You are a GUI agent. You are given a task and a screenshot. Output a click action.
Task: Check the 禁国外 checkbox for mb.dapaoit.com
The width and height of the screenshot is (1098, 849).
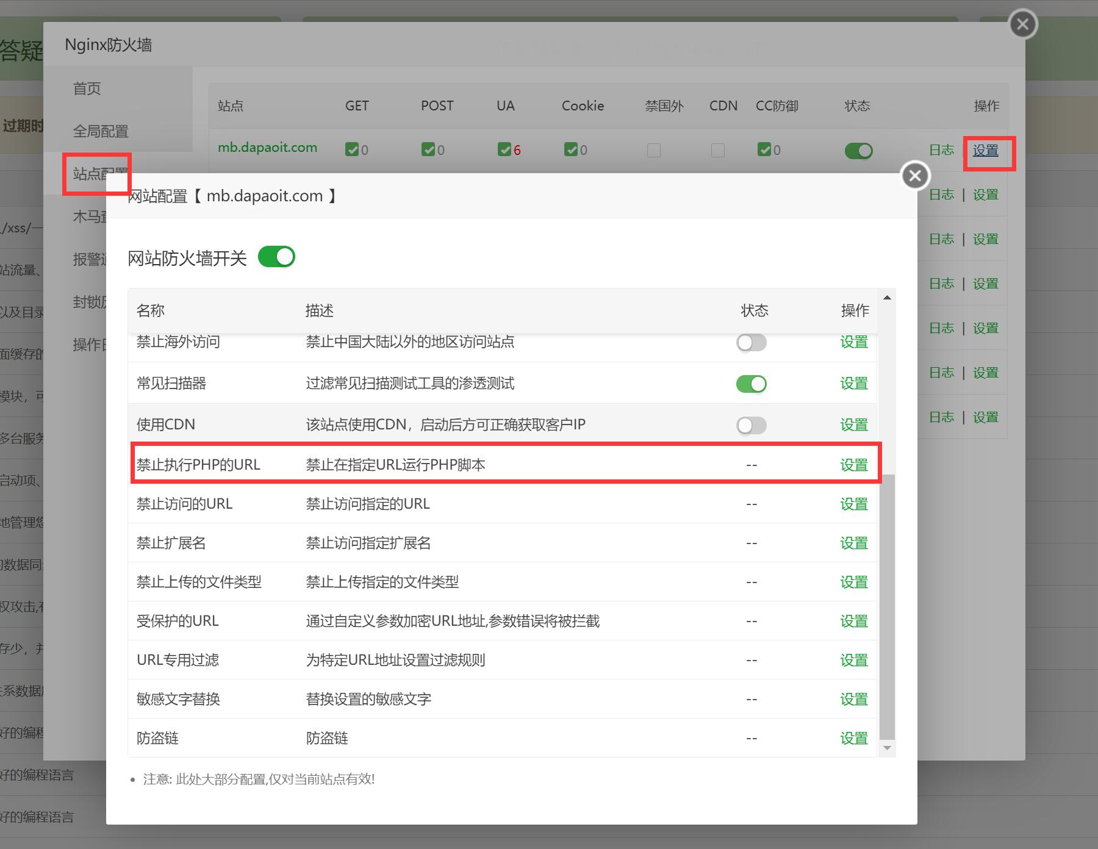point(654,150)
